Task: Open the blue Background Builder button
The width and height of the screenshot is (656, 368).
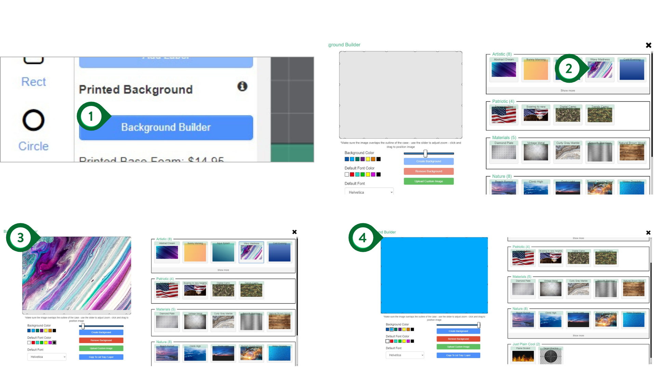Action: (166, 127)
